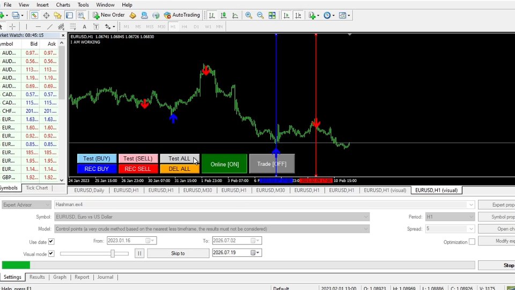Toggle the Visual mode checkbox
This screenshot has height=290, width=515.
(51, 253)
